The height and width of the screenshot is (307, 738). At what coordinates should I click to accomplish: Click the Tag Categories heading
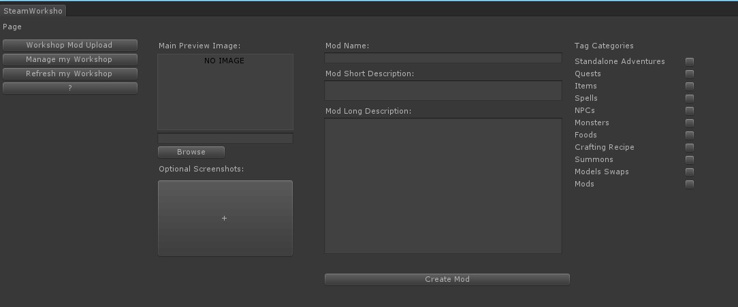click(x=604, y=46)
